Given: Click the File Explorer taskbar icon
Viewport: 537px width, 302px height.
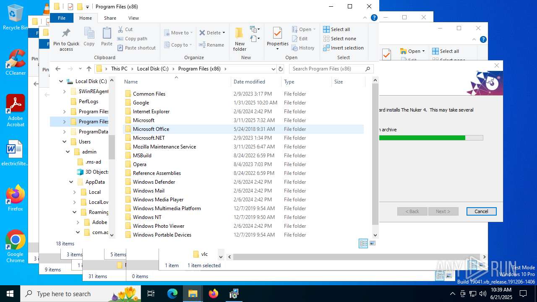Looking at the screenshot, I should [193, 294].
